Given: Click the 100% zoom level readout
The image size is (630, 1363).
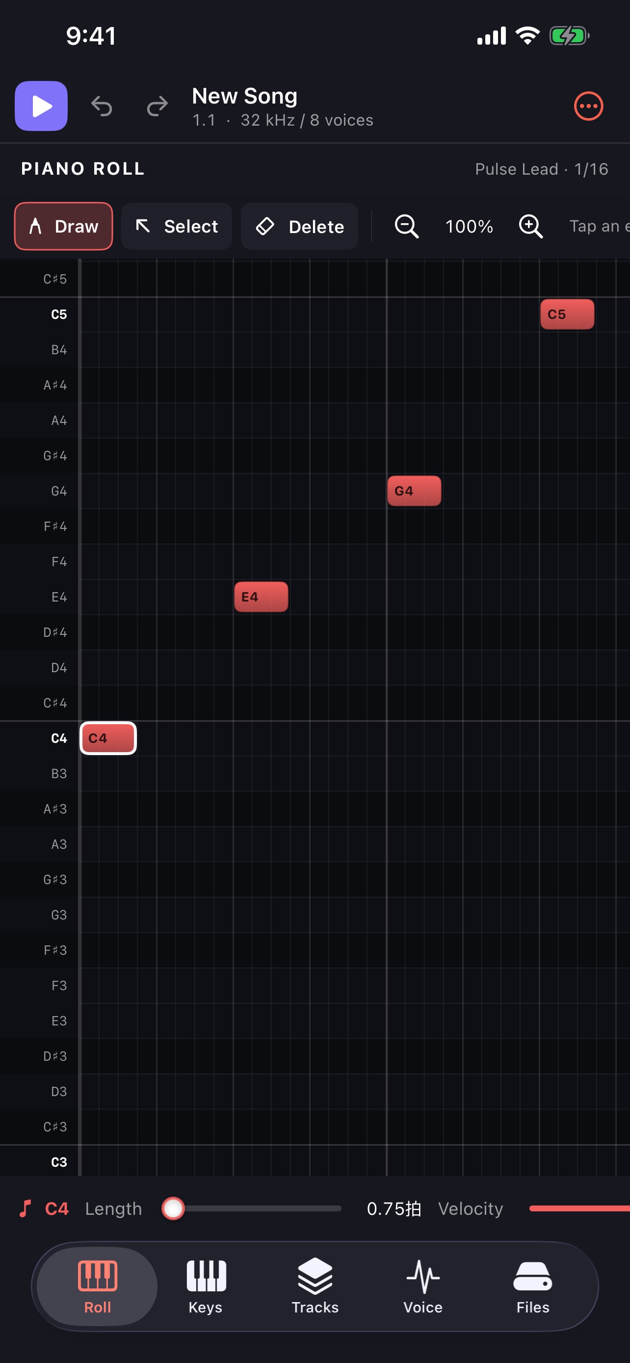Looking at the screenshot, I should pos(469,227).
